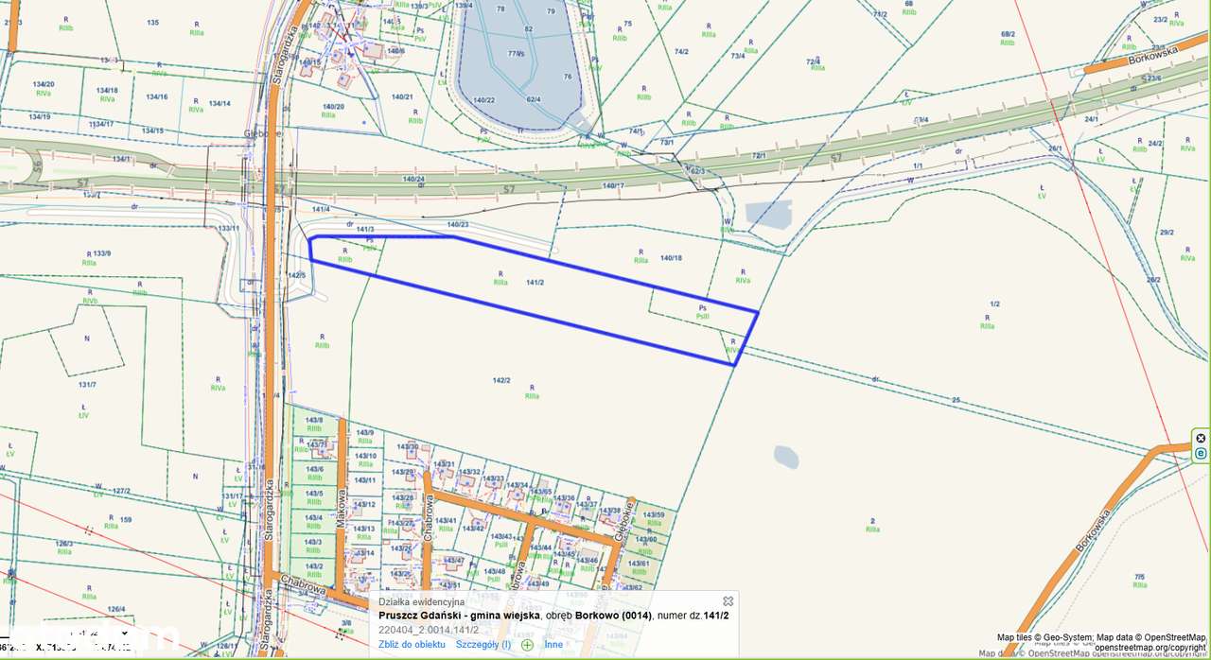Click the '7/5' parcel label
1211x660 pixels.
click(1139, 577)
